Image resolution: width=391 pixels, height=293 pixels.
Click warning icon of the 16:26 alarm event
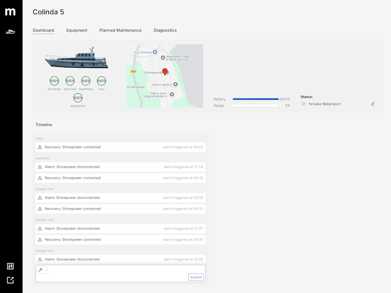coord(40,259)
